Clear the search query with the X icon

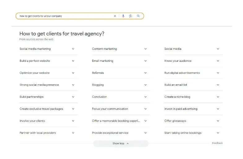[x=115, y=16]
